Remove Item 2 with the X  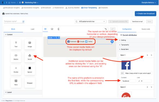tap(151, 87)
